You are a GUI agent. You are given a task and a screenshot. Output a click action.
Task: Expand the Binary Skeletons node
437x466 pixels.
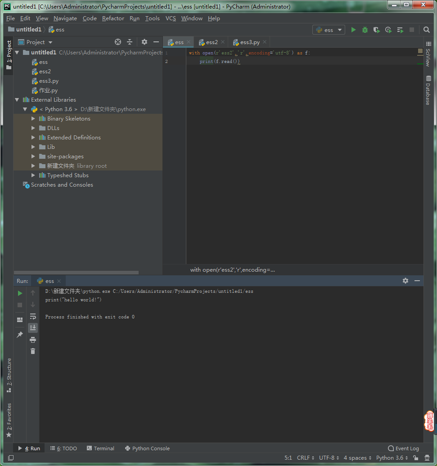click(x=33, y=119)
